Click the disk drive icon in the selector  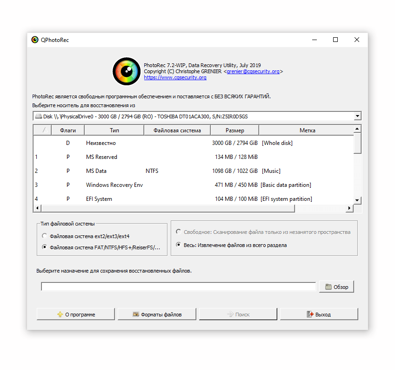39,116
